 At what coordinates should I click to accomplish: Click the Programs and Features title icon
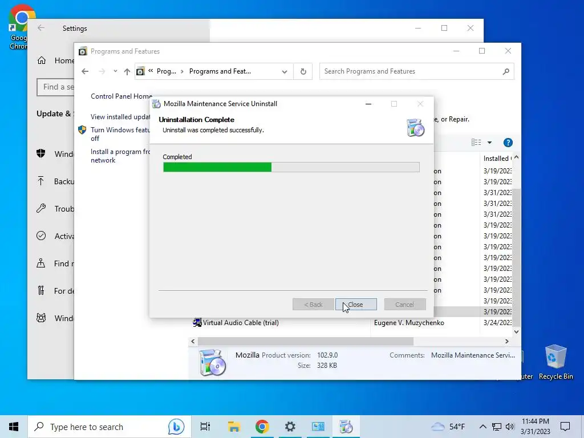pyautogui.click(x=83, y=51)
